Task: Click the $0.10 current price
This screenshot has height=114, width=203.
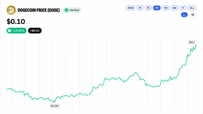Action: [x=16, y=21]
